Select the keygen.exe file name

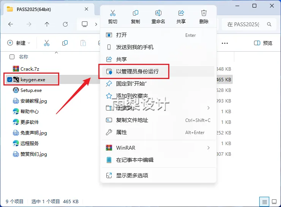(x=33, y=80)
